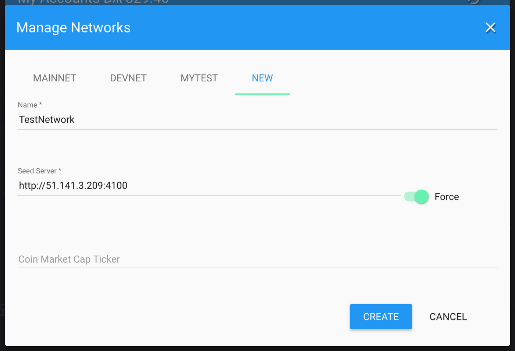Cancel network creation
The image size is (515, 351).
pyautogui.click(x=448, y=316)
